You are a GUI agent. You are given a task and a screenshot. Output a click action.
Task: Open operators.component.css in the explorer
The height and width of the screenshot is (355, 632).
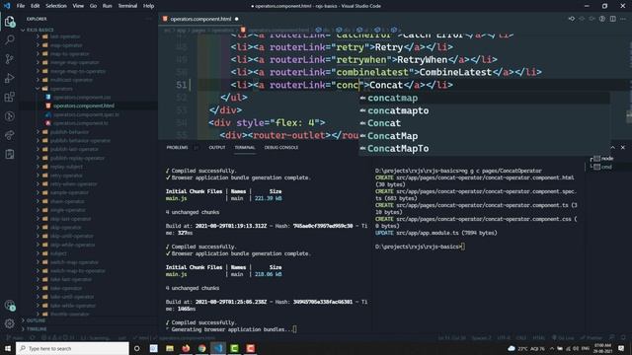(x=82, y=98)
